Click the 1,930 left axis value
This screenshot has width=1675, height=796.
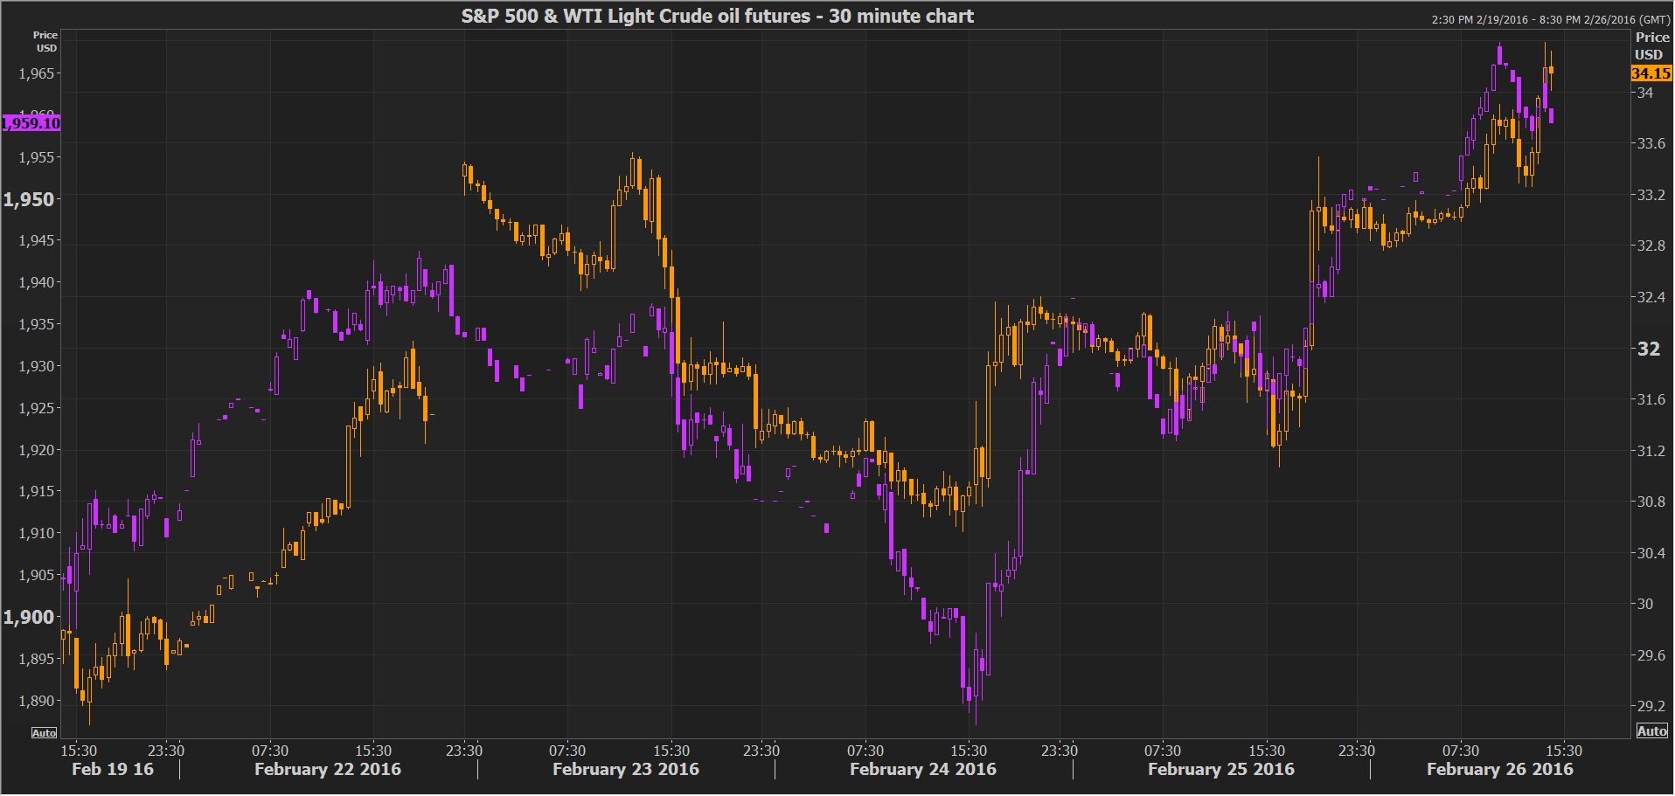click(37, 366)
